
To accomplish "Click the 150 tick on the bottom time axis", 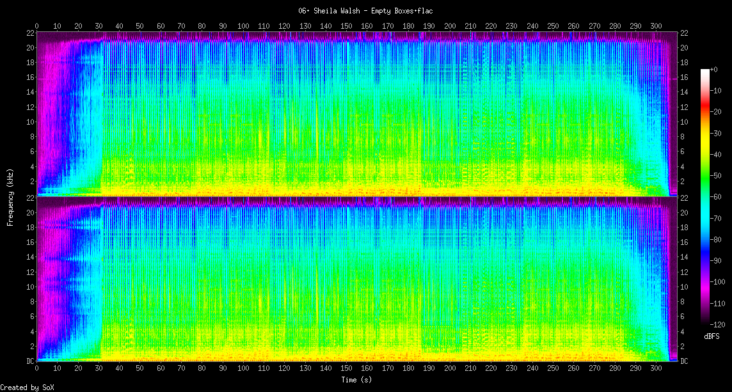I will pos(346,369).
